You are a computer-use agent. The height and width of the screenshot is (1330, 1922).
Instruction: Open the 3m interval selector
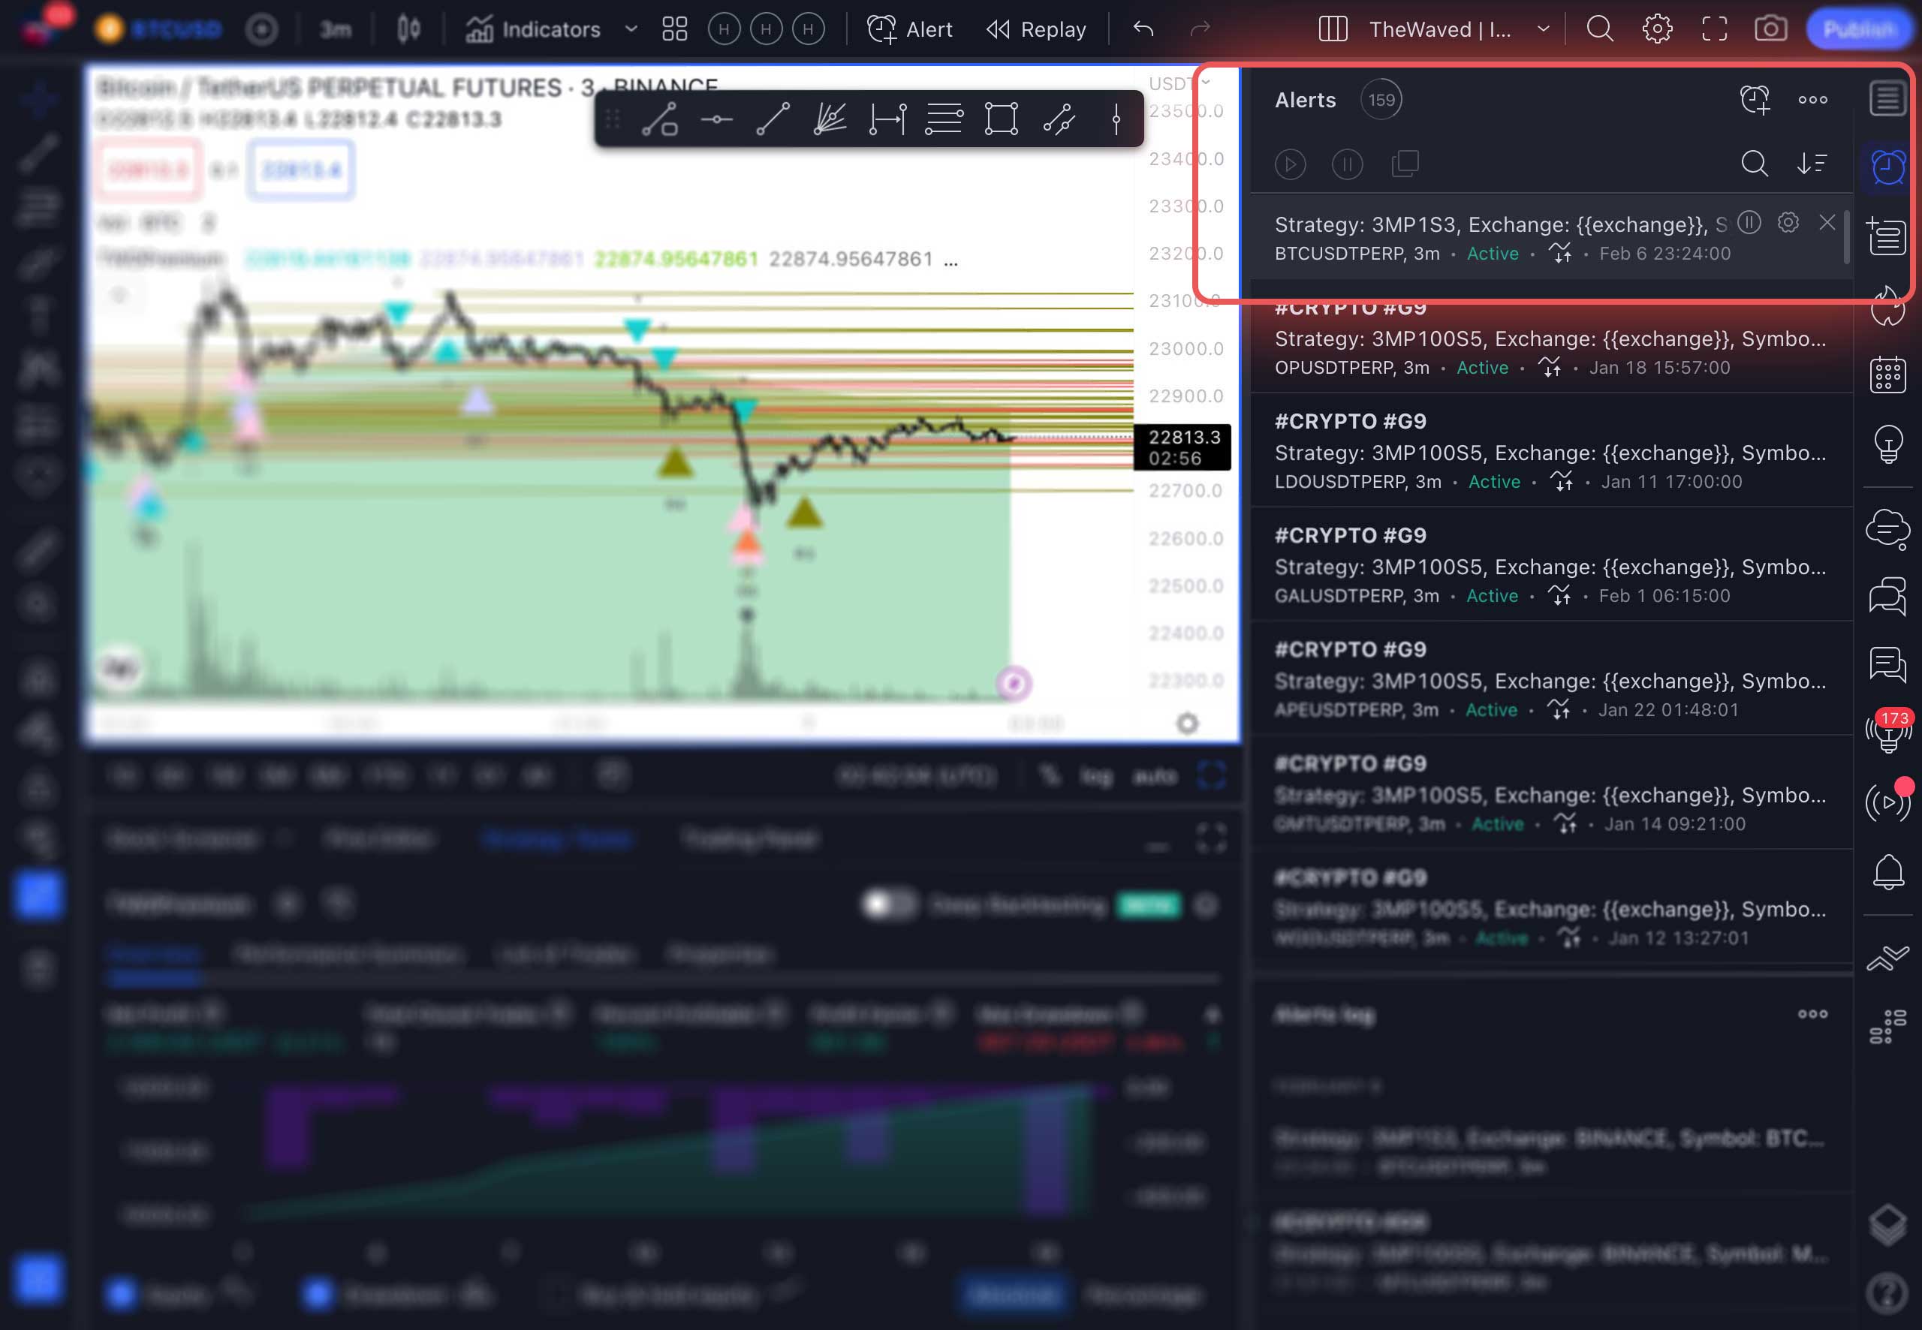coord(335,30)
